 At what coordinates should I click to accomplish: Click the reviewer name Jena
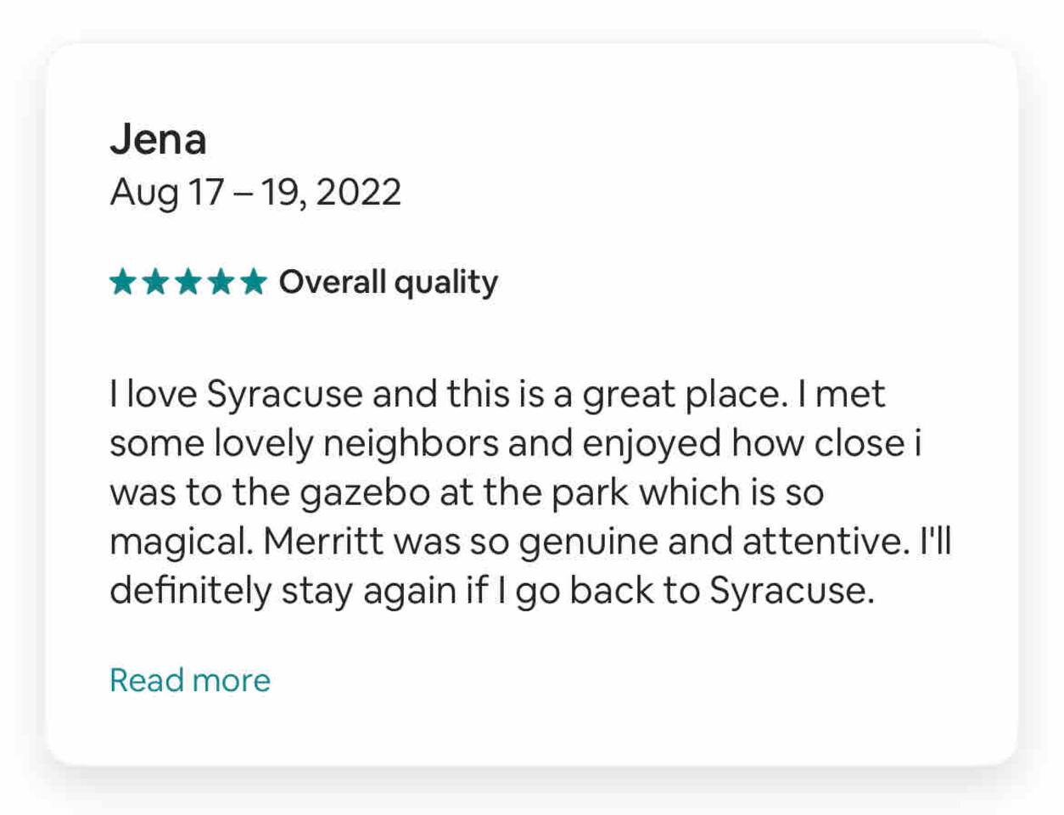point(158,139)
